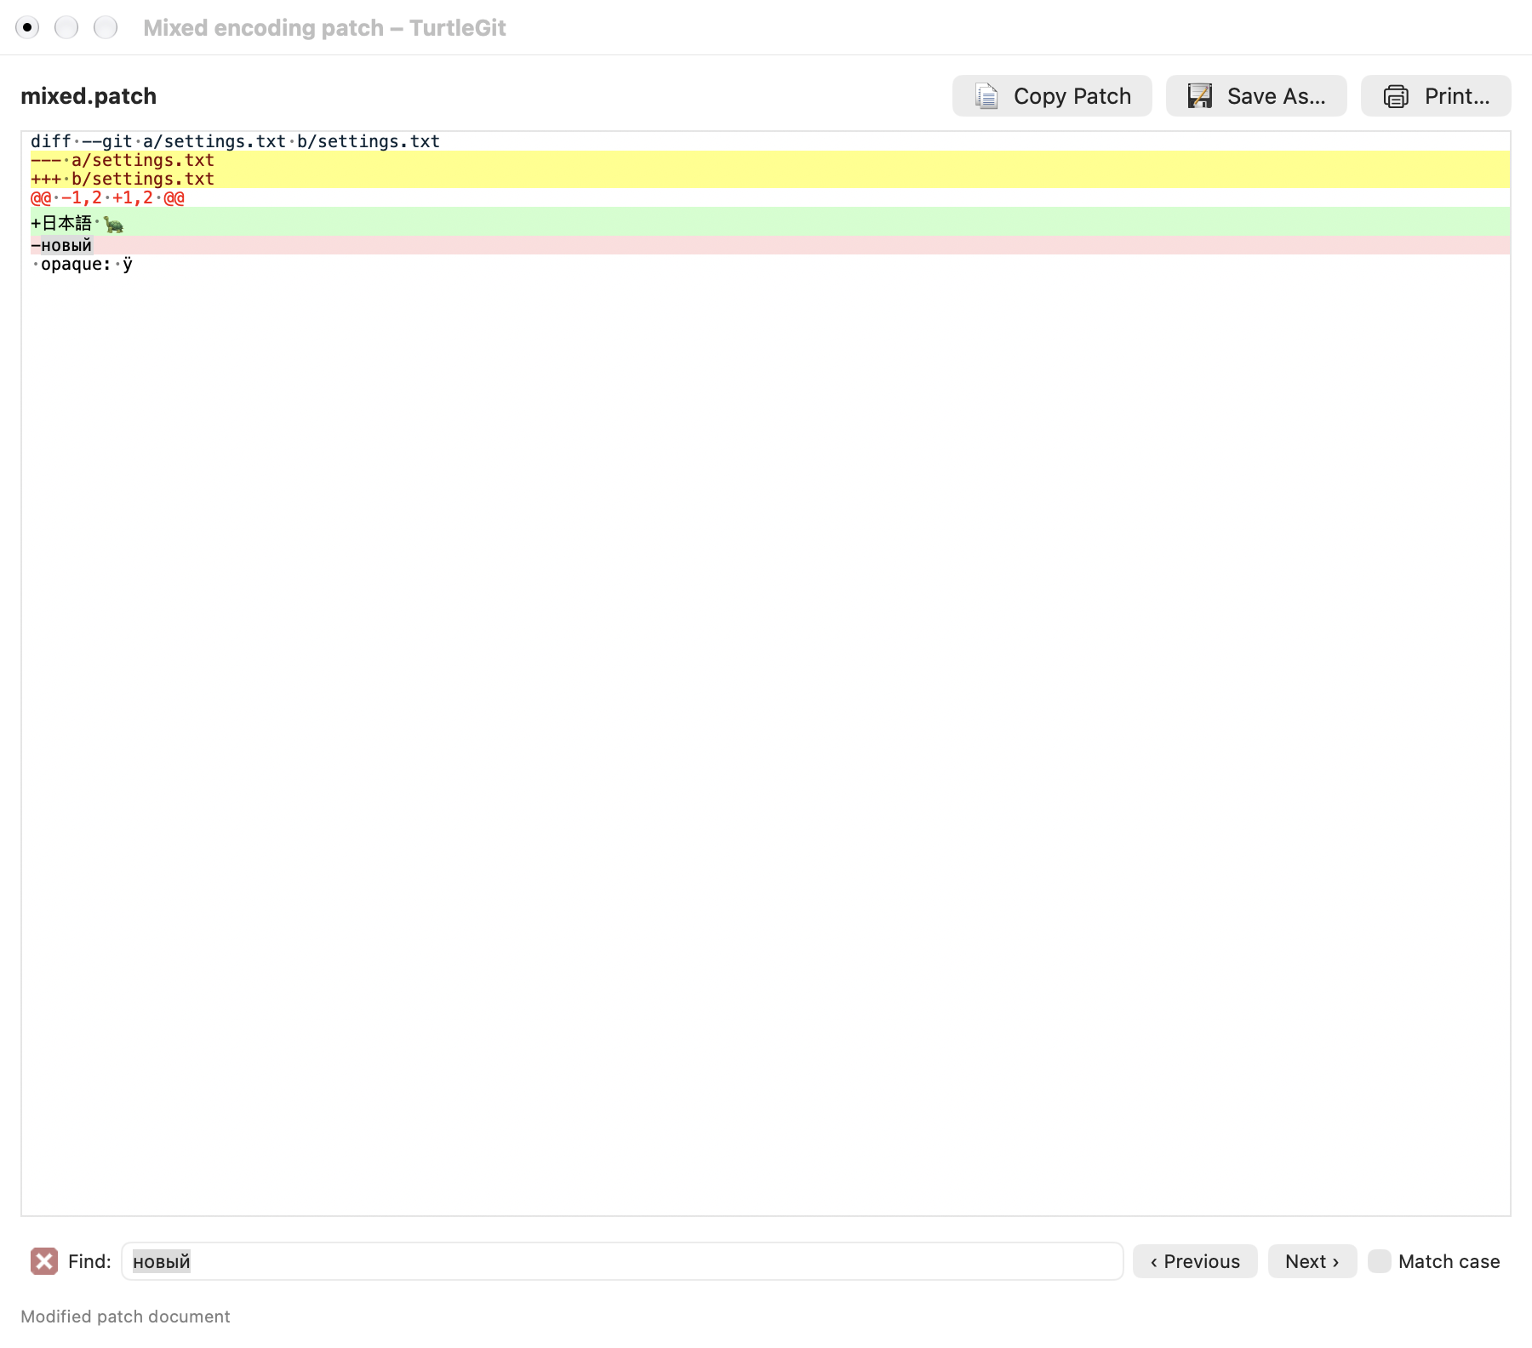Click into the Find text field
Image resolution: width=1532 pixels, height=1348 pixels.
pos(622,1261)
